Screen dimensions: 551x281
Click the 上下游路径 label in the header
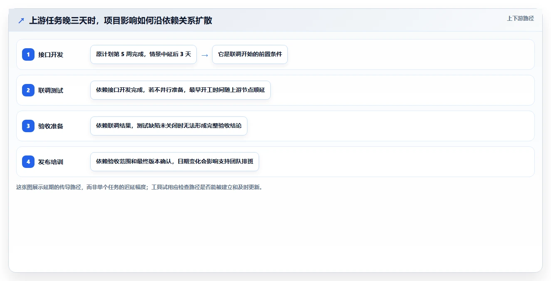click(x=520, y=18)
